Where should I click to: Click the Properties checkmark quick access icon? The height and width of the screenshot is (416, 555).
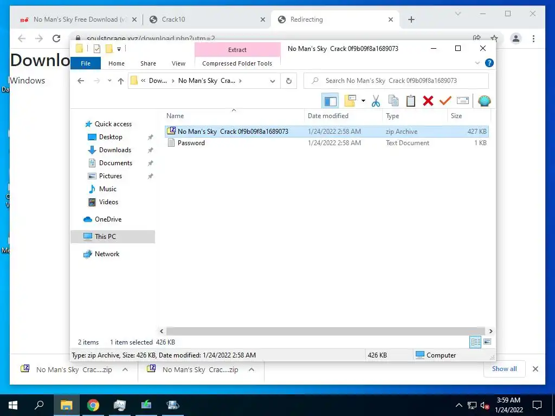point(96,49)
